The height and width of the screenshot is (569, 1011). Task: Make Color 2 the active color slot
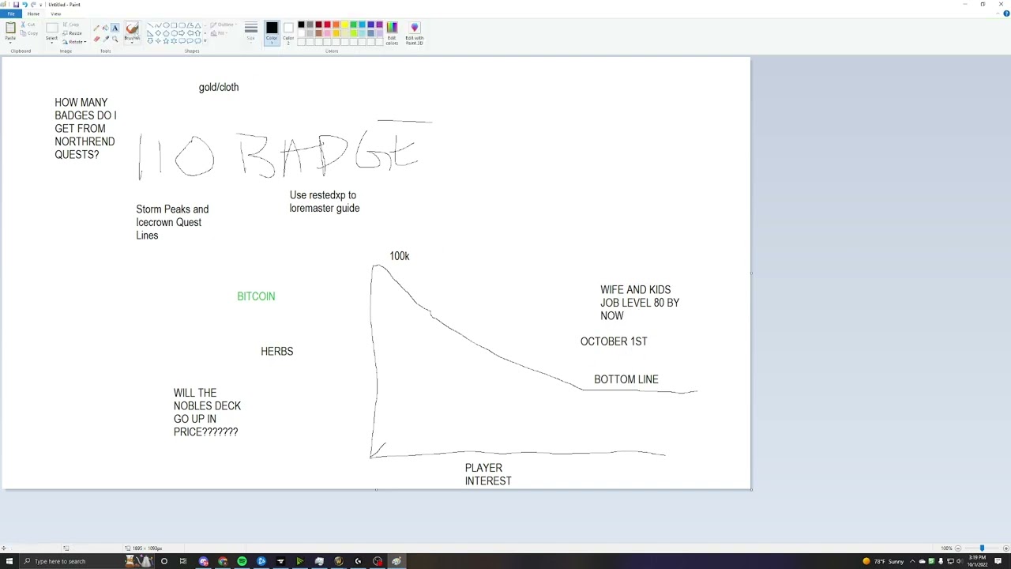point(288,32)
